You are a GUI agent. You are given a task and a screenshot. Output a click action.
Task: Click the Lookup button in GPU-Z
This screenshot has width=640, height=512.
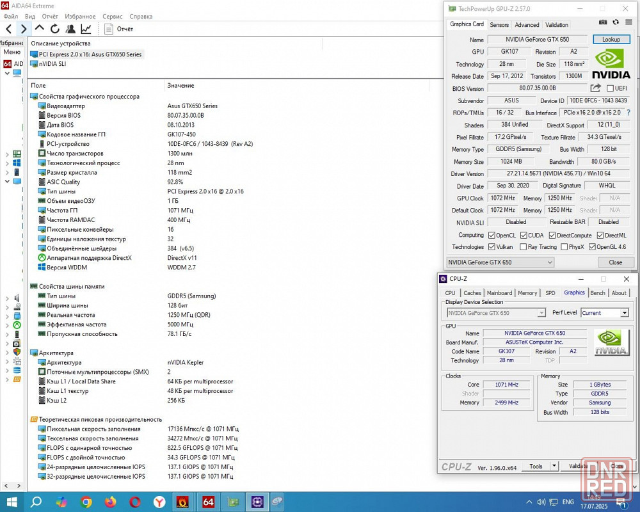[611, 40]
